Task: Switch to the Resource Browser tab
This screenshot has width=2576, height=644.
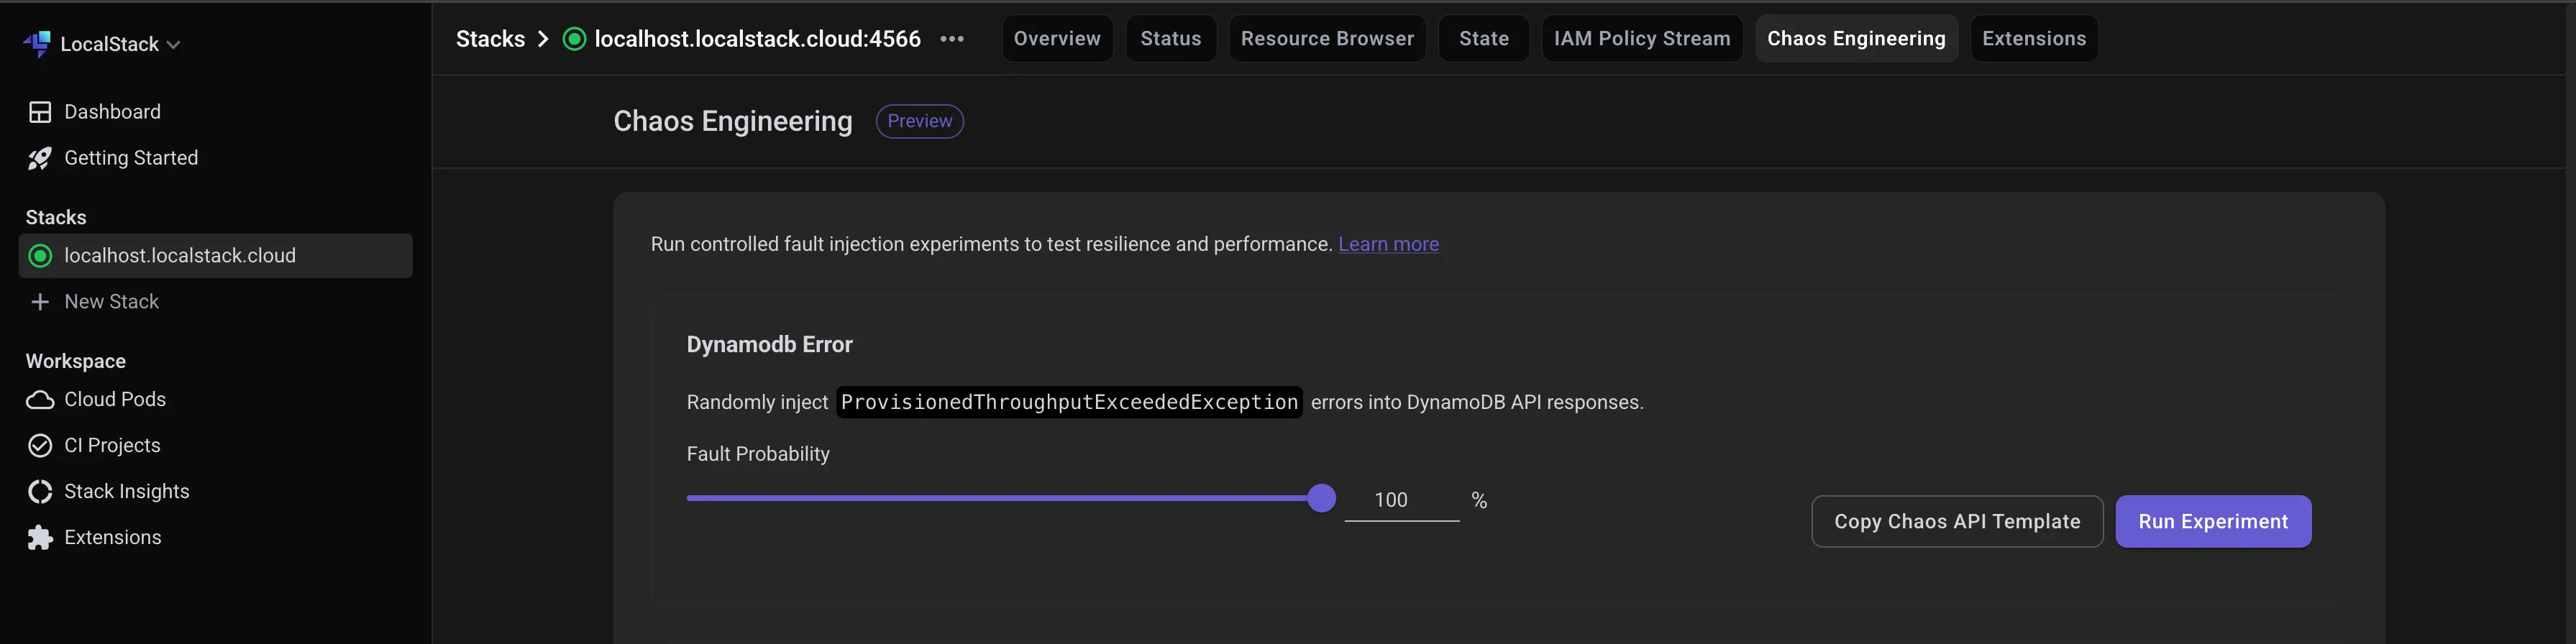Action: click(x=1327, y=39)
